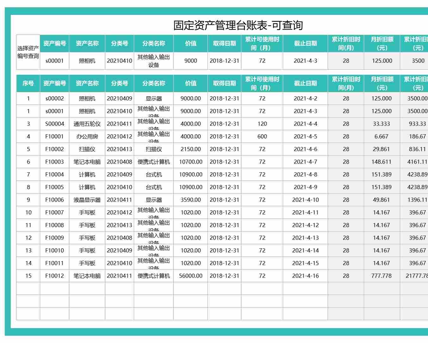Click the 扫描仪 classification name cell
428x343 pixels.
click(x=154, y=149)
